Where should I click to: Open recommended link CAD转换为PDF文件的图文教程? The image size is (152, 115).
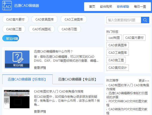(x=127, y=111)
